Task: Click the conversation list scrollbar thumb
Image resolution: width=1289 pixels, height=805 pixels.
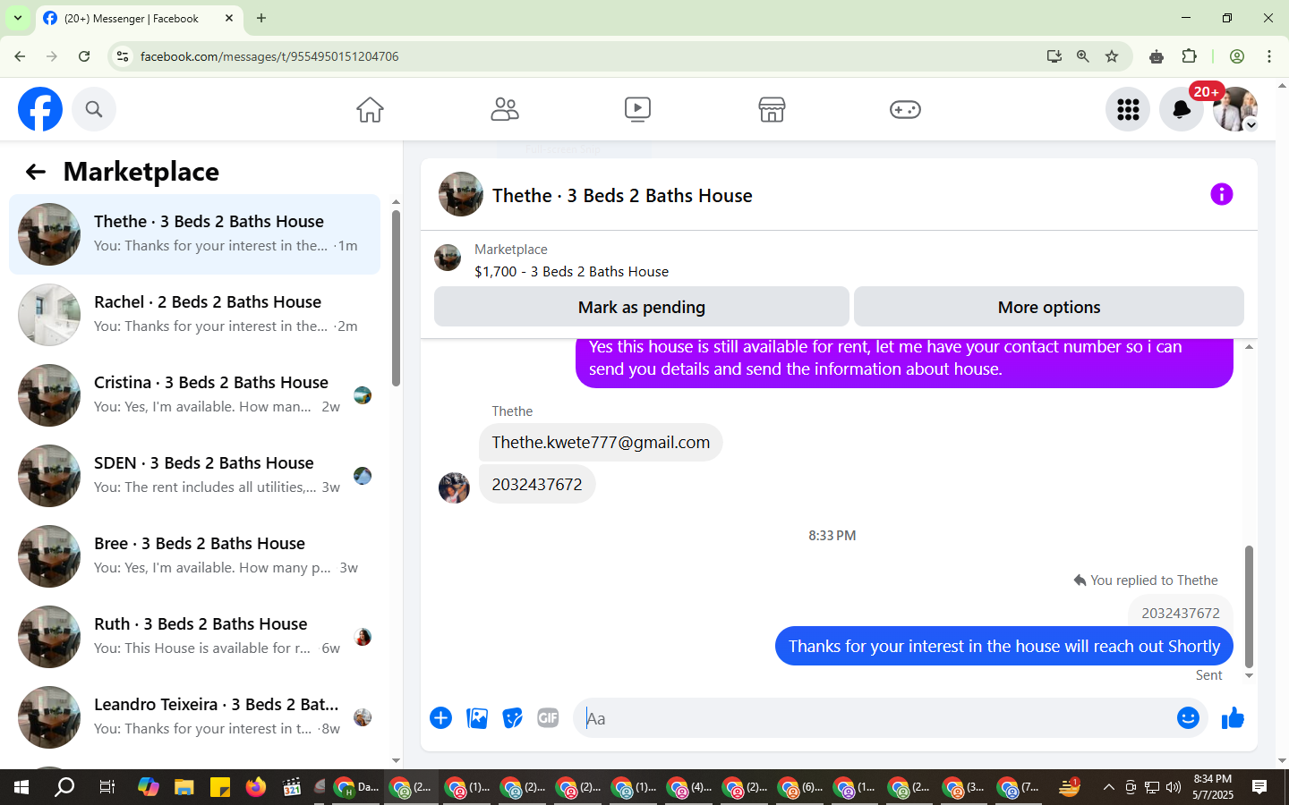Action: coord(396,298)
